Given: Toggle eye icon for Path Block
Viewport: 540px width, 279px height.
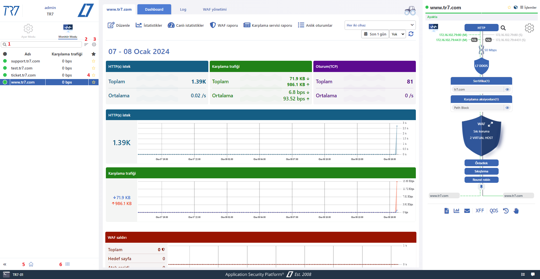Looking at the screenshot, I should tap(507, 108).
